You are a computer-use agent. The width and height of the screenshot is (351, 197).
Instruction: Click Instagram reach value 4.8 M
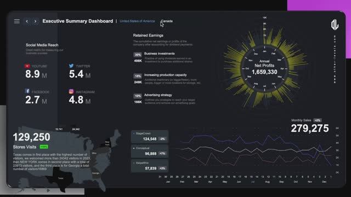(x=80, y=100)
